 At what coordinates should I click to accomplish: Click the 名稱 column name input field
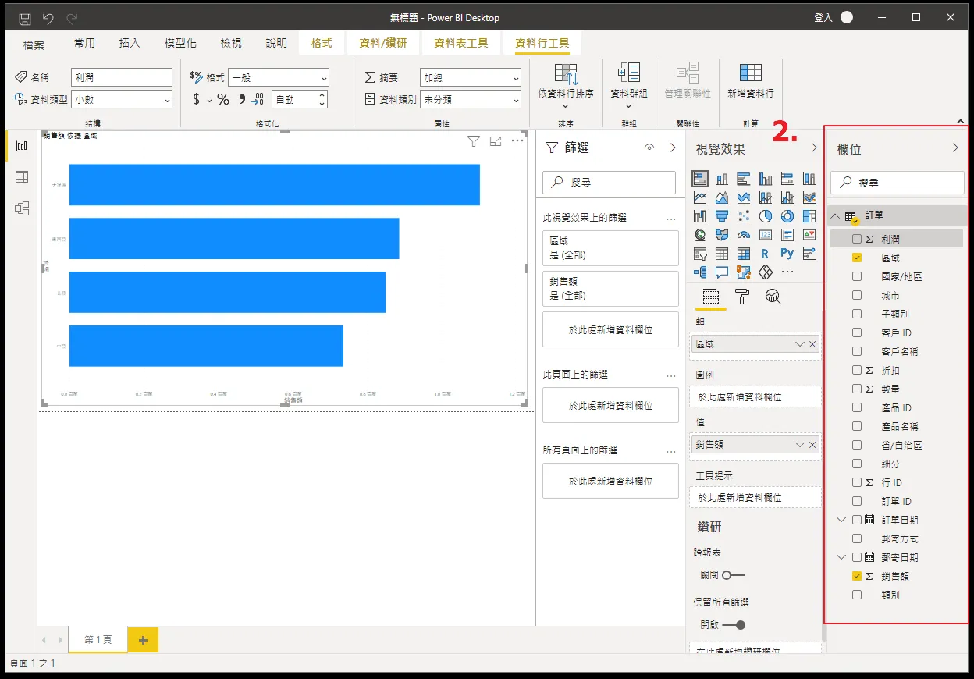(121, 77)
